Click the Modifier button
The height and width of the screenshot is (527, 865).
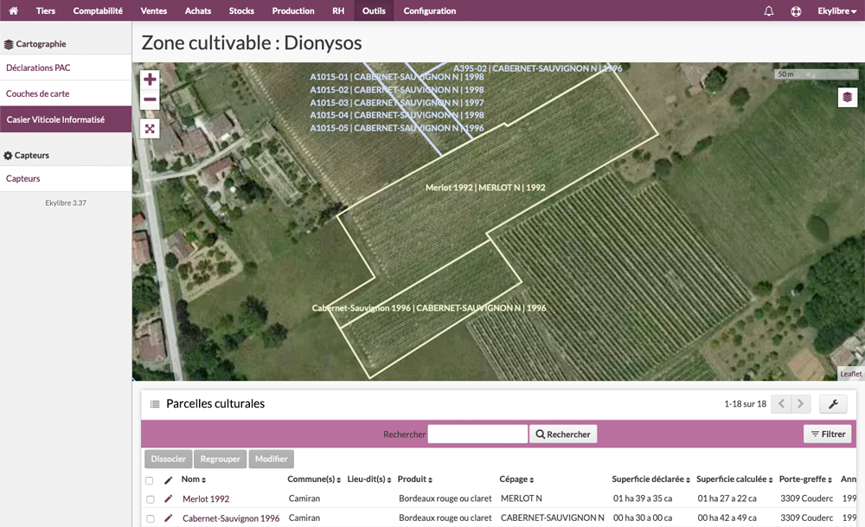pos(271,460)
